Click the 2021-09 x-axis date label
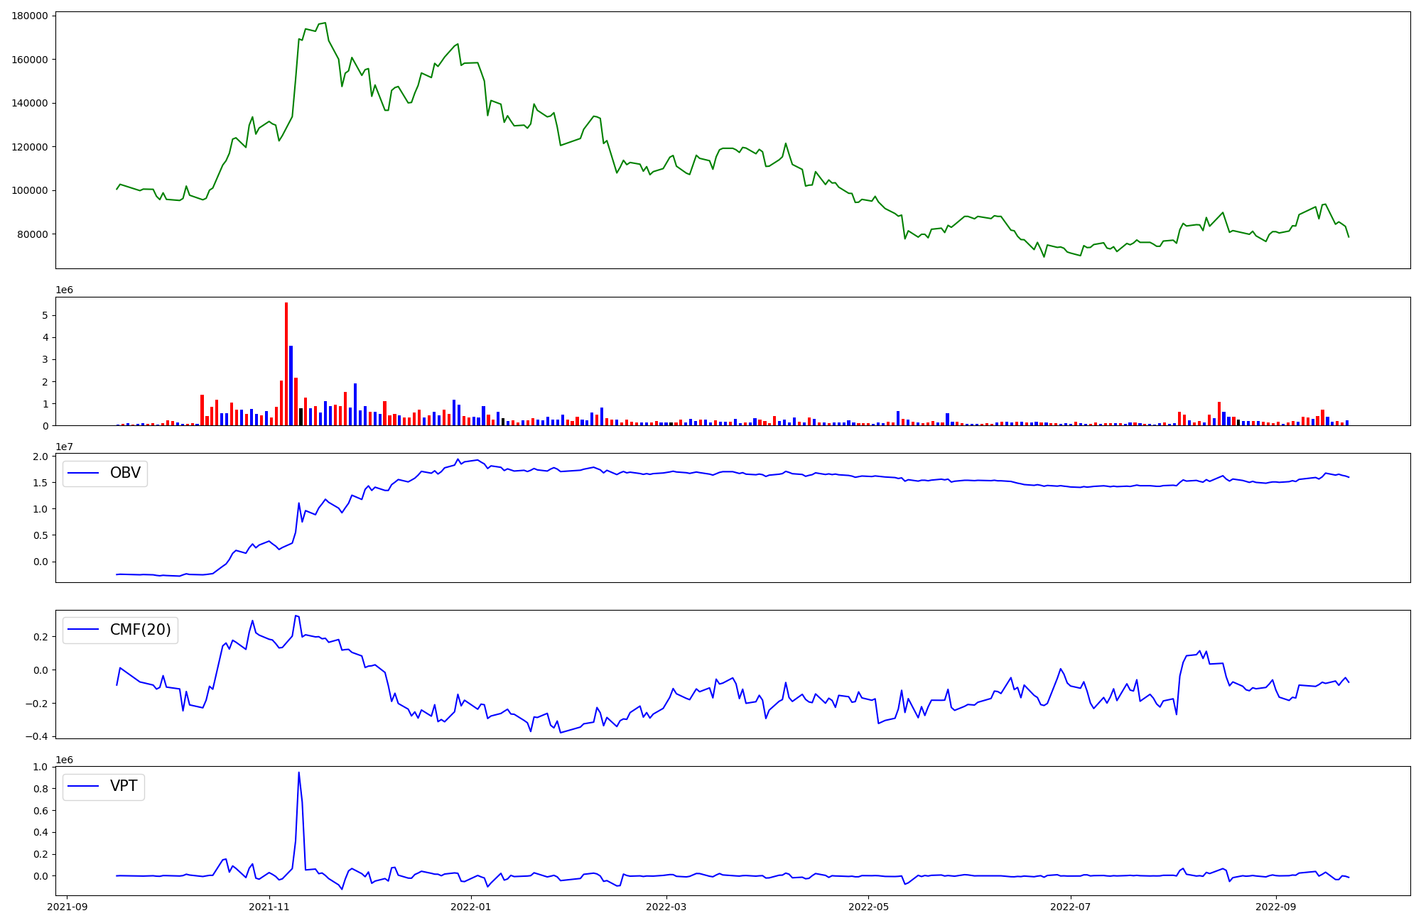This screenshot has height=923, width=1421. click(67, 907)
